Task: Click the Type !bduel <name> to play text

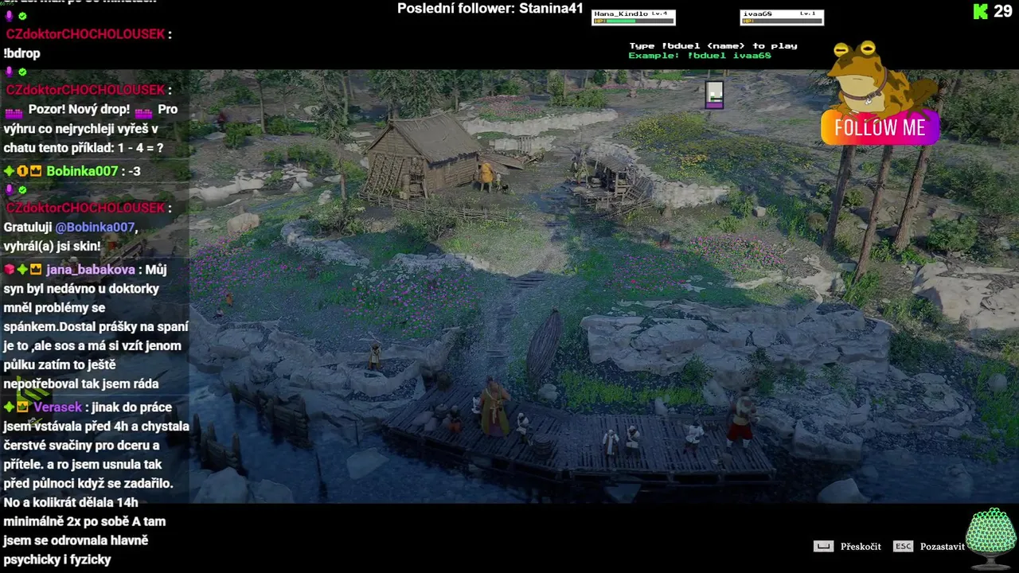Action: pyautogui.click(x=713, y=46)
